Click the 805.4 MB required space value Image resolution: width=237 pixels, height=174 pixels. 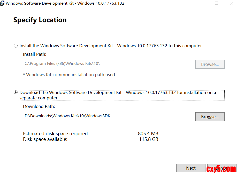148,133
